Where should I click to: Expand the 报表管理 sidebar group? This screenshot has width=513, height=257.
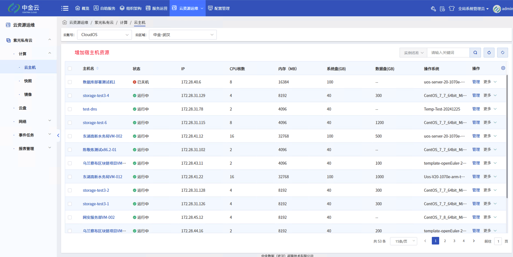[50, 148]
